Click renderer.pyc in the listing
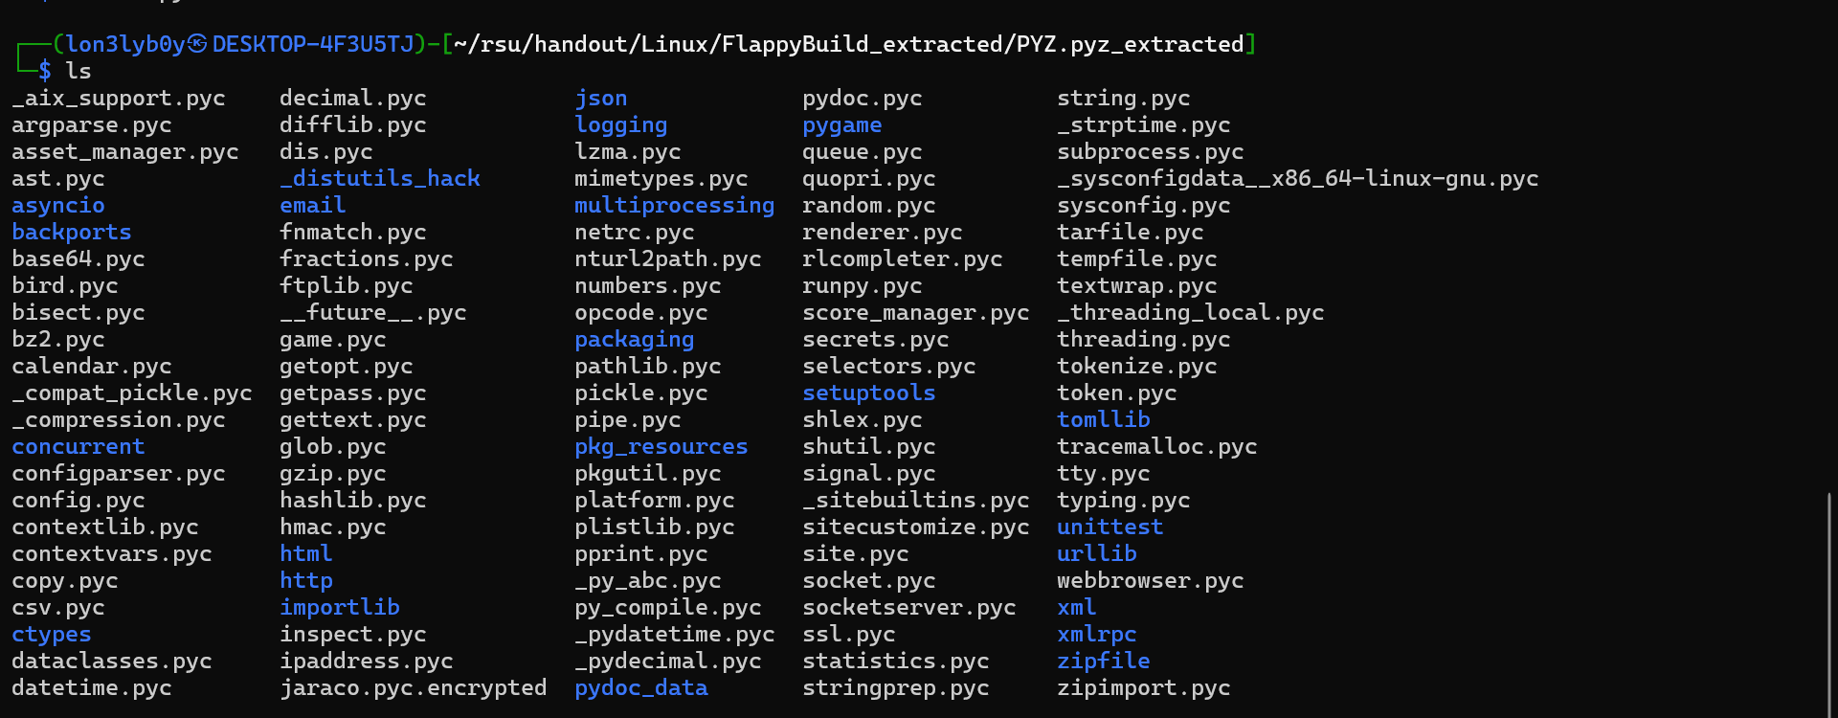The height and width of the screenshot is (718, 1838). (x=882, y=233)
